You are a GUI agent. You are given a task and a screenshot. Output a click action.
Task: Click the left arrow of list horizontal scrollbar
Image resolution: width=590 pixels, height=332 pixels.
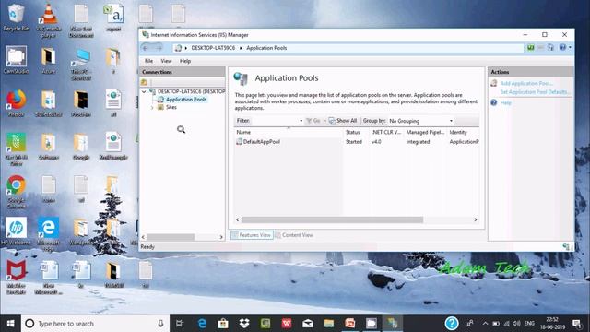[238, 219]
